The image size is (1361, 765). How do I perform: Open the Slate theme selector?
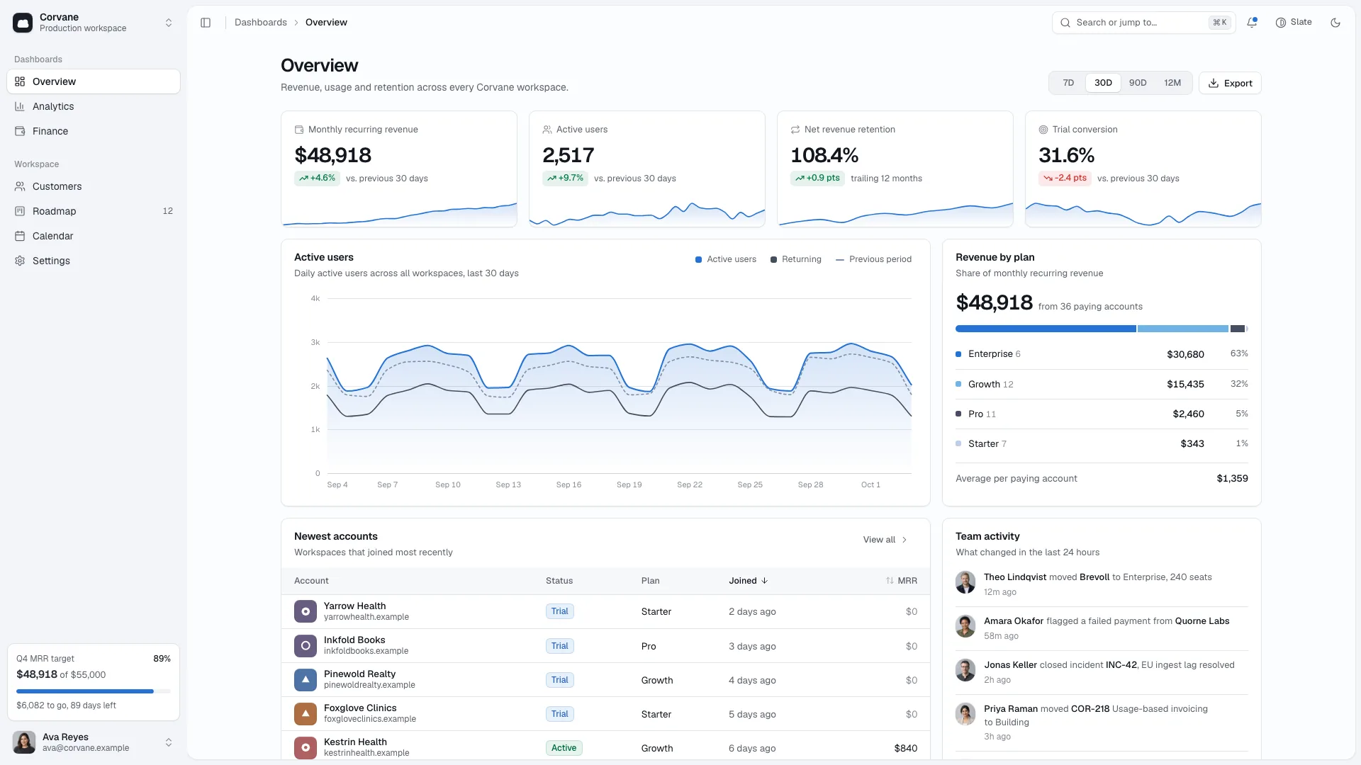(1294, 23)
